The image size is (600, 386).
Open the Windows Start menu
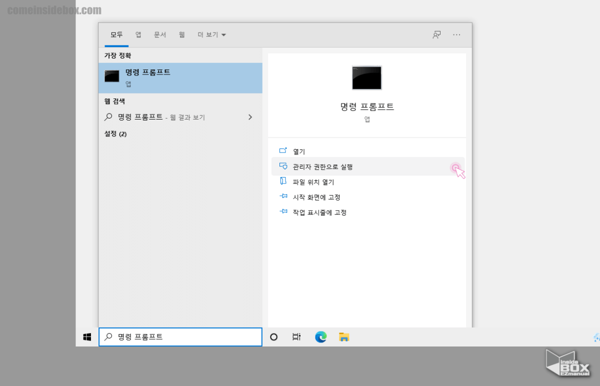(x=87, y=337)
